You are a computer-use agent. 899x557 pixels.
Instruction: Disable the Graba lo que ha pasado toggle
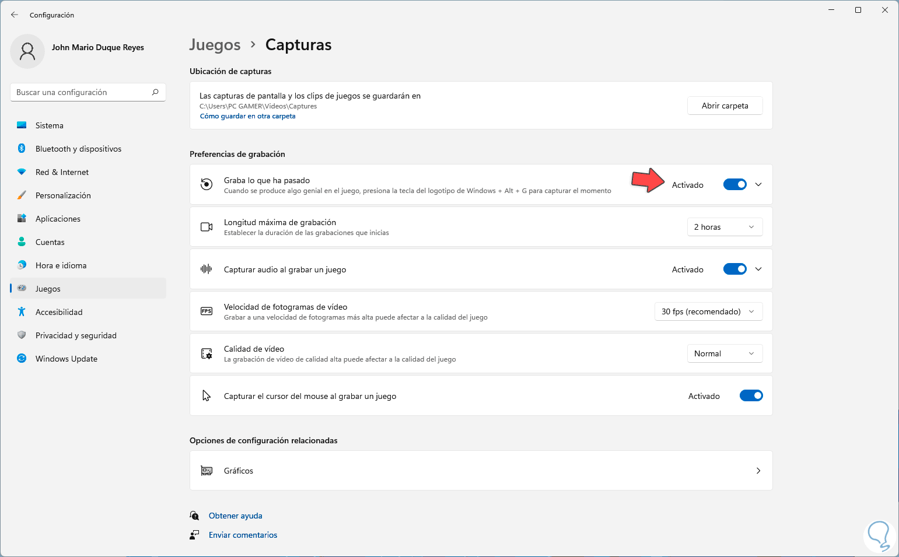click(734, 185)
